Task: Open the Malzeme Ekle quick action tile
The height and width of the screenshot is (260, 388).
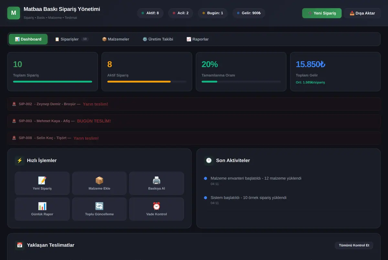Action: (99, 183)
